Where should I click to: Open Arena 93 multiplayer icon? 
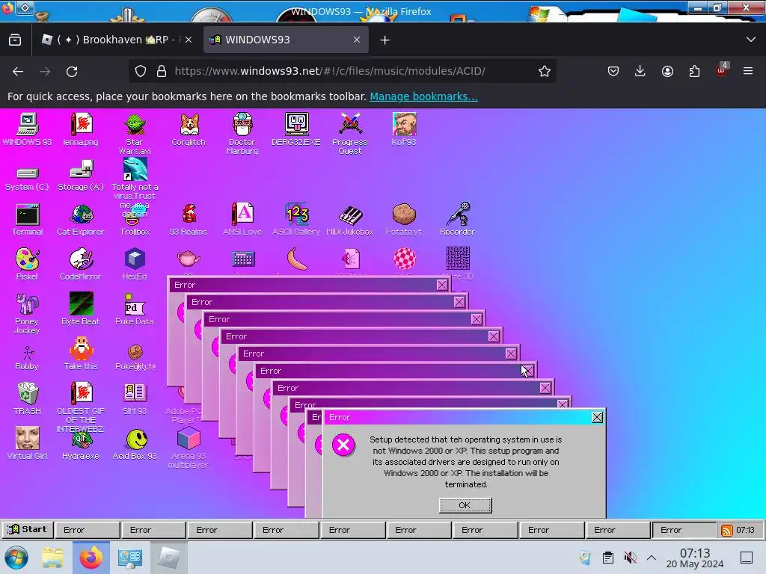click(188, 448)
